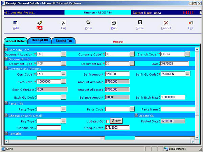Click the vertical scrollbar up arrow
The height and width of the screenshot is (152, 203).
click(197, 50)
